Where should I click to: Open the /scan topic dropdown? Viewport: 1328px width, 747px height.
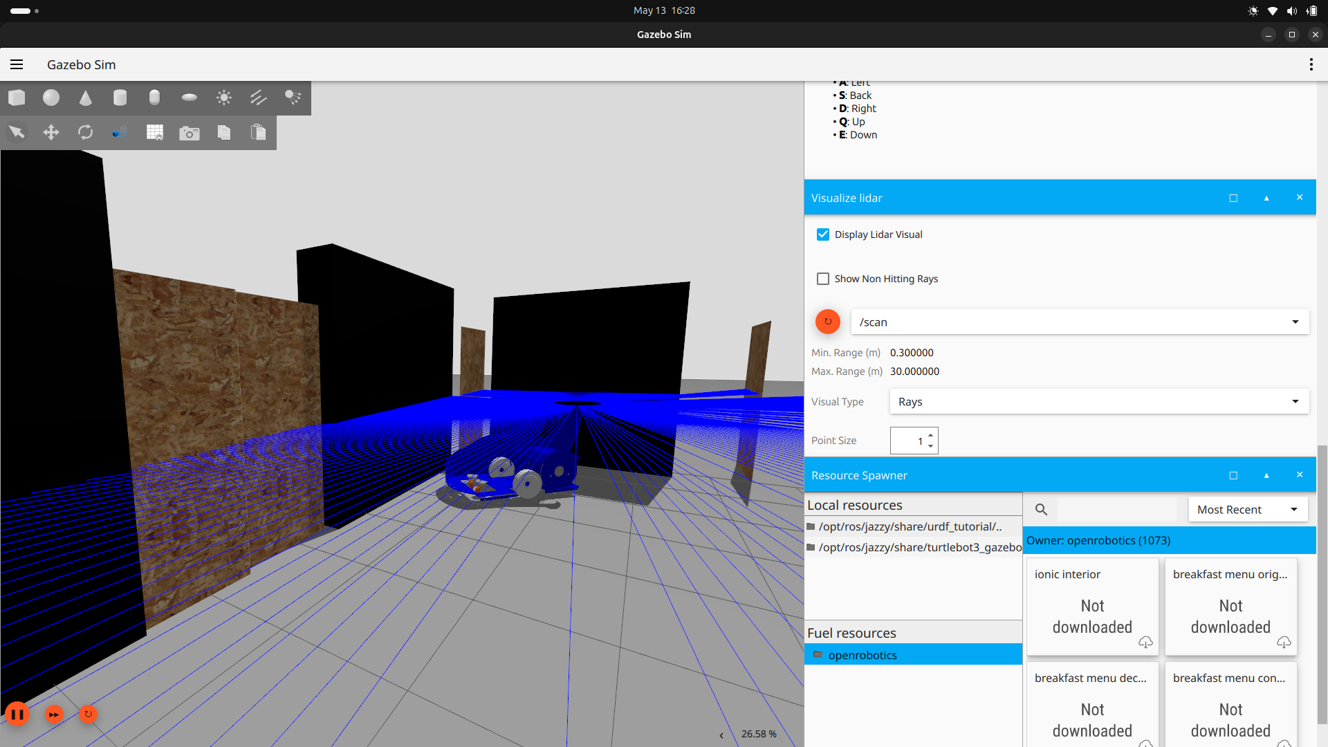[1079, 322]
